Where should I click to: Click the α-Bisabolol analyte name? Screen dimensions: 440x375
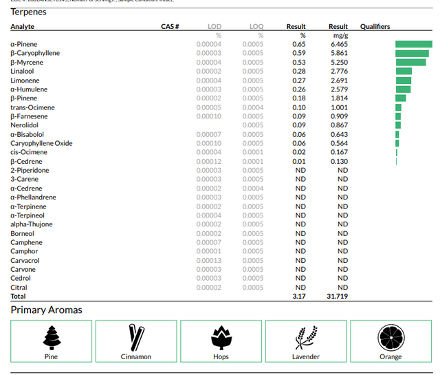click(x=27, y=135)
